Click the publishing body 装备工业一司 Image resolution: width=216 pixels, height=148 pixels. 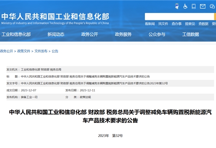point(29,97)
